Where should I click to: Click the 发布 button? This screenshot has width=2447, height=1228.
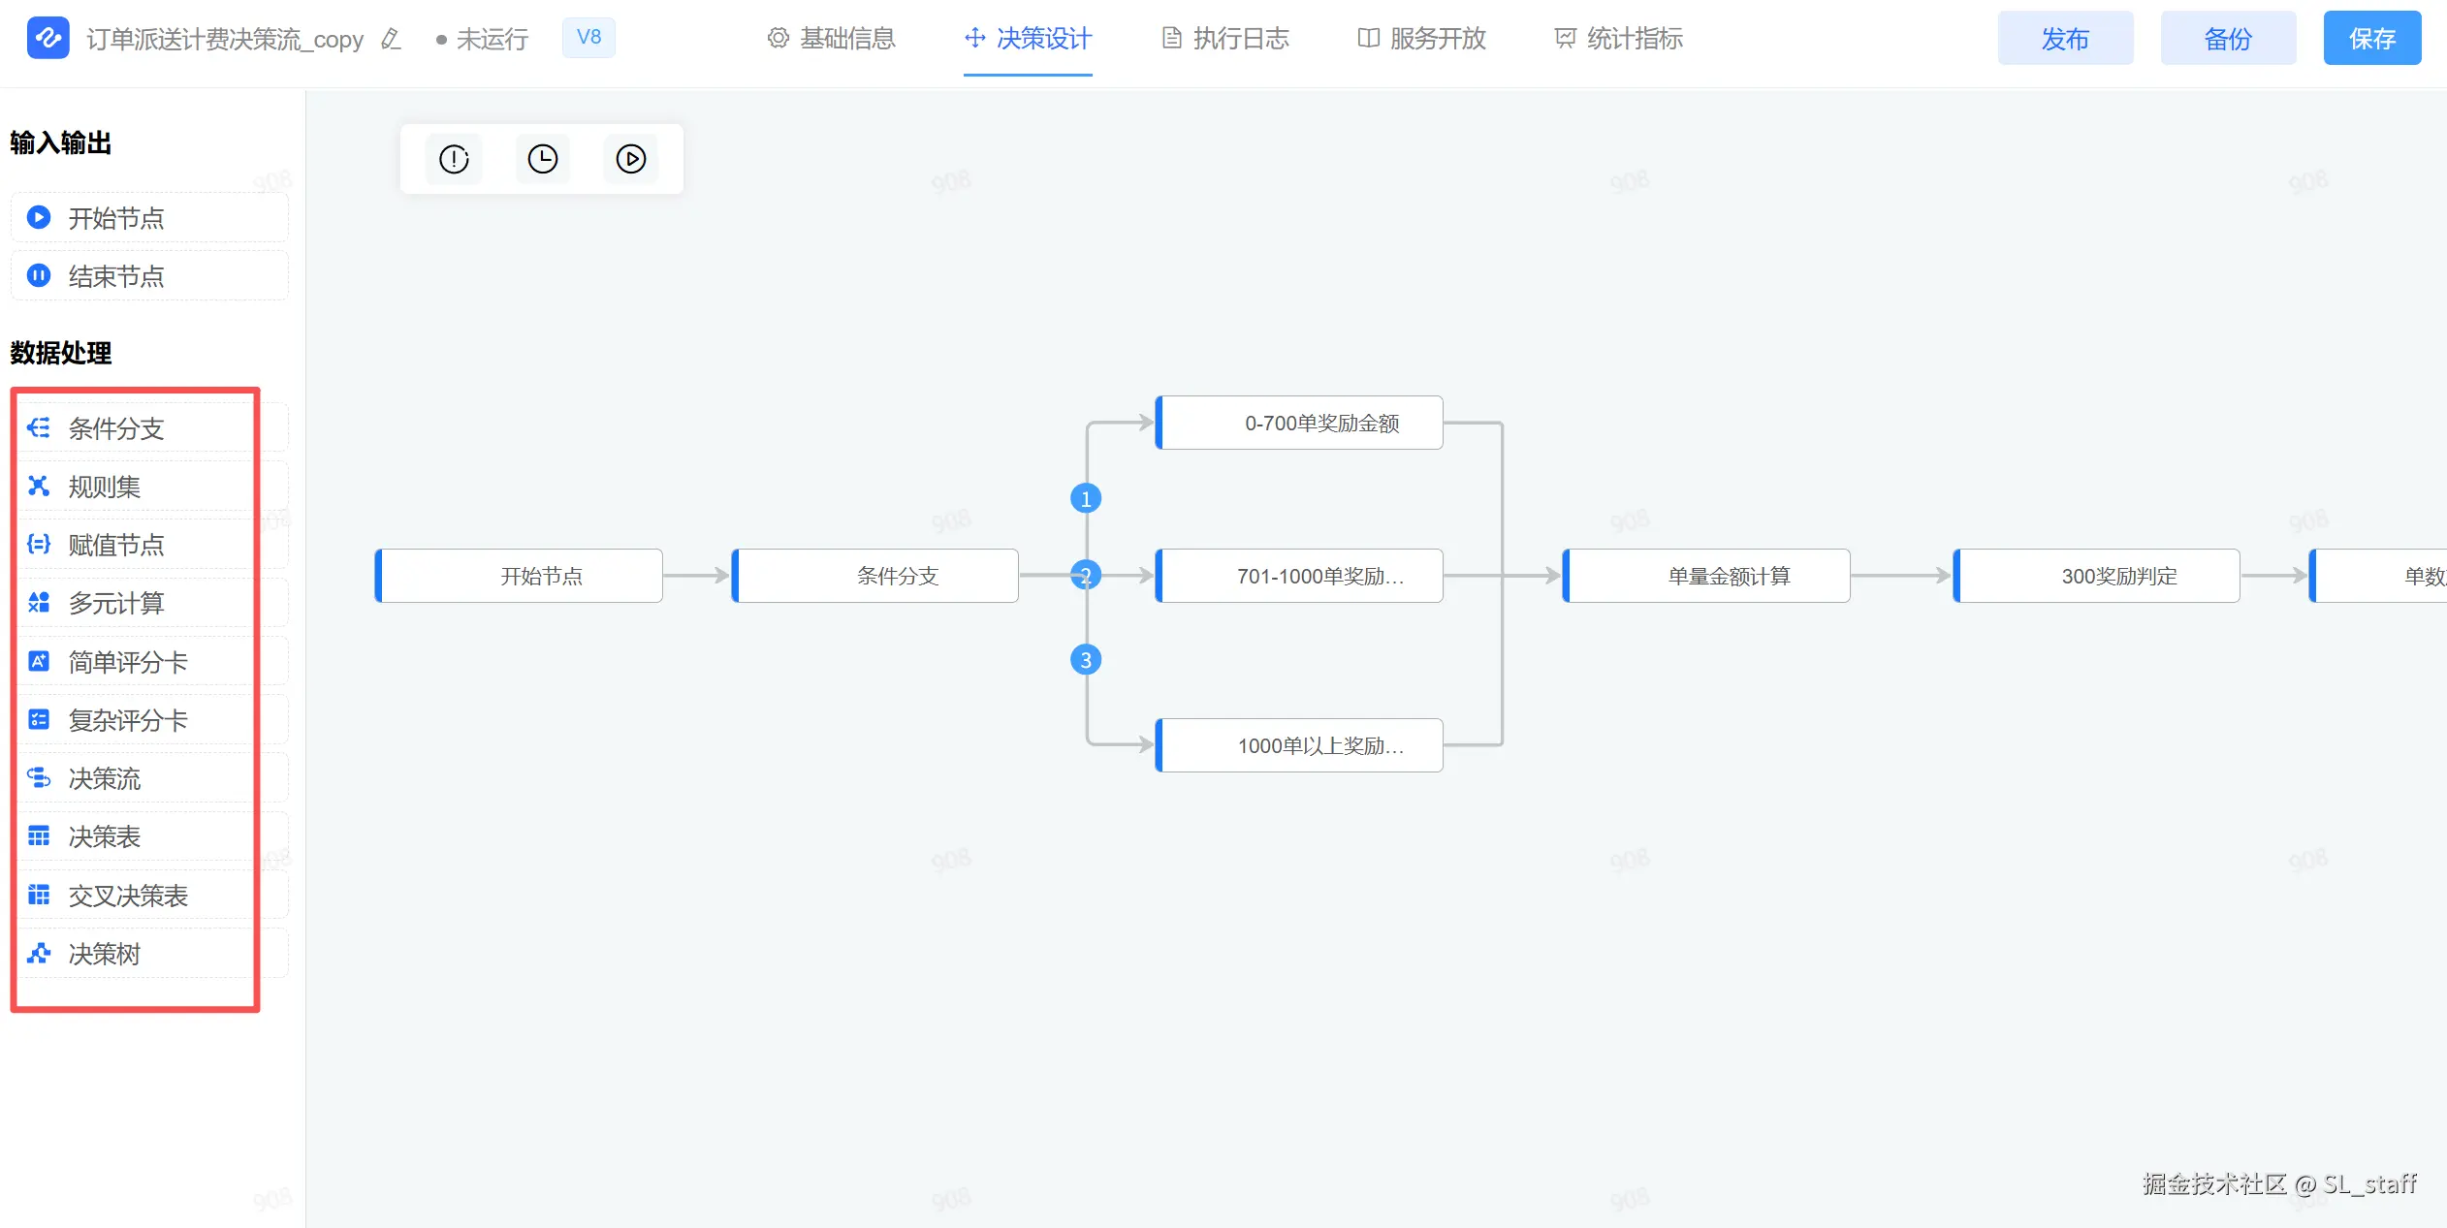2065,39
